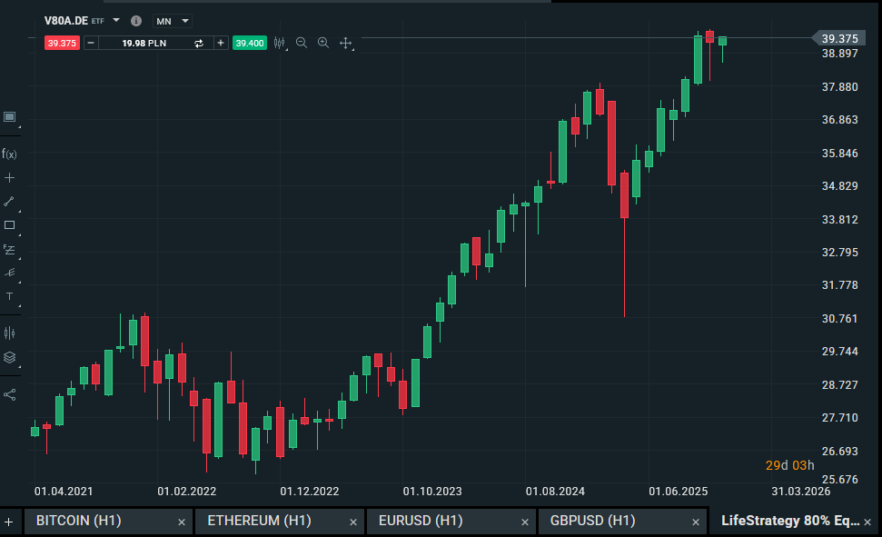
Task: Select the trend line drawing tool
Action: click(x=9, y=201)
